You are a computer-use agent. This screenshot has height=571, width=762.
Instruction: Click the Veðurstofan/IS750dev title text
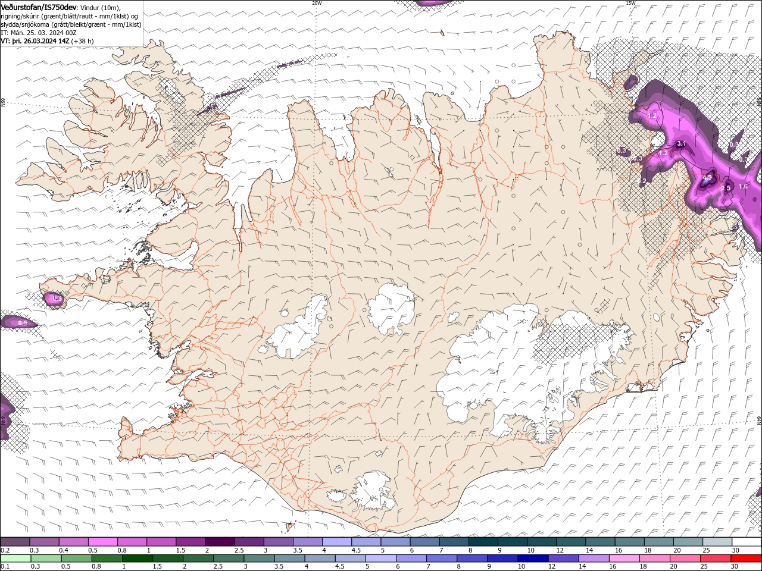pyautogui.click(x=39, y=7)
